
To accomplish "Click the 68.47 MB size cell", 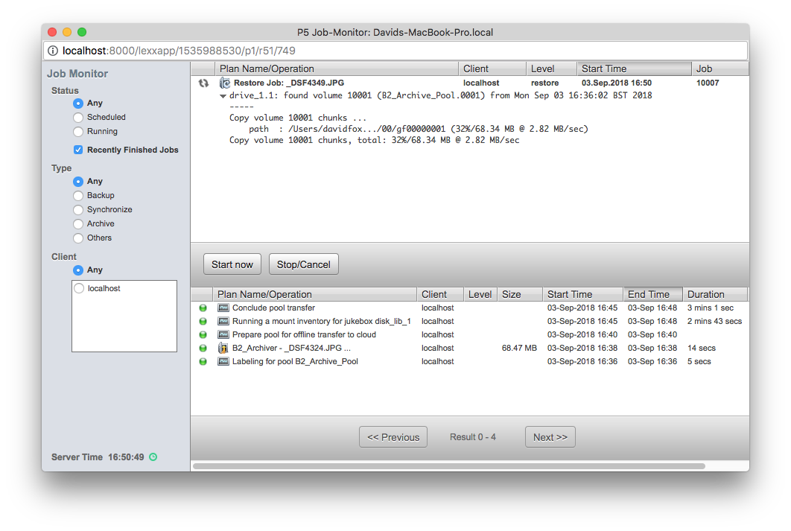I will click(x=519, y=348).
